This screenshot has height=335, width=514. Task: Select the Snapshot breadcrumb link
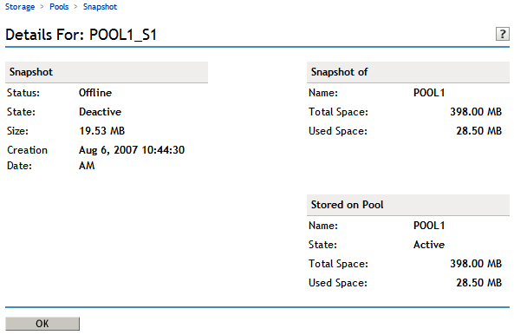pyautogui.click(x=100, y=7)
